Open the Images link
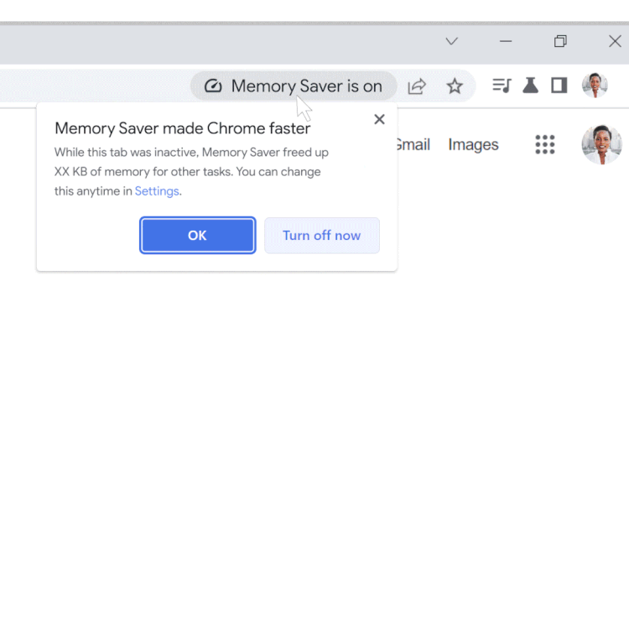The image size is (629, 629). point(473,144)
